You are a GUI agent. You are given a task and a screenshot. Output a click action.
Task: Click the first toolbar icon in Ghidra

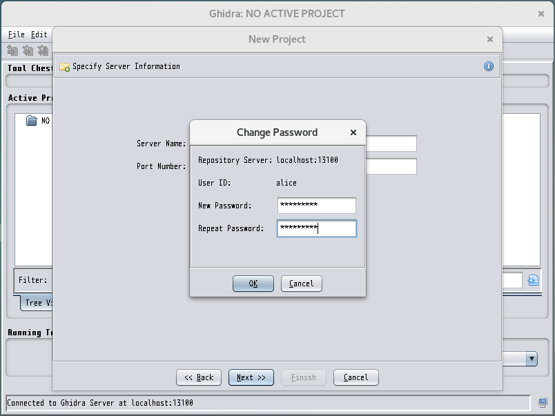12,51
